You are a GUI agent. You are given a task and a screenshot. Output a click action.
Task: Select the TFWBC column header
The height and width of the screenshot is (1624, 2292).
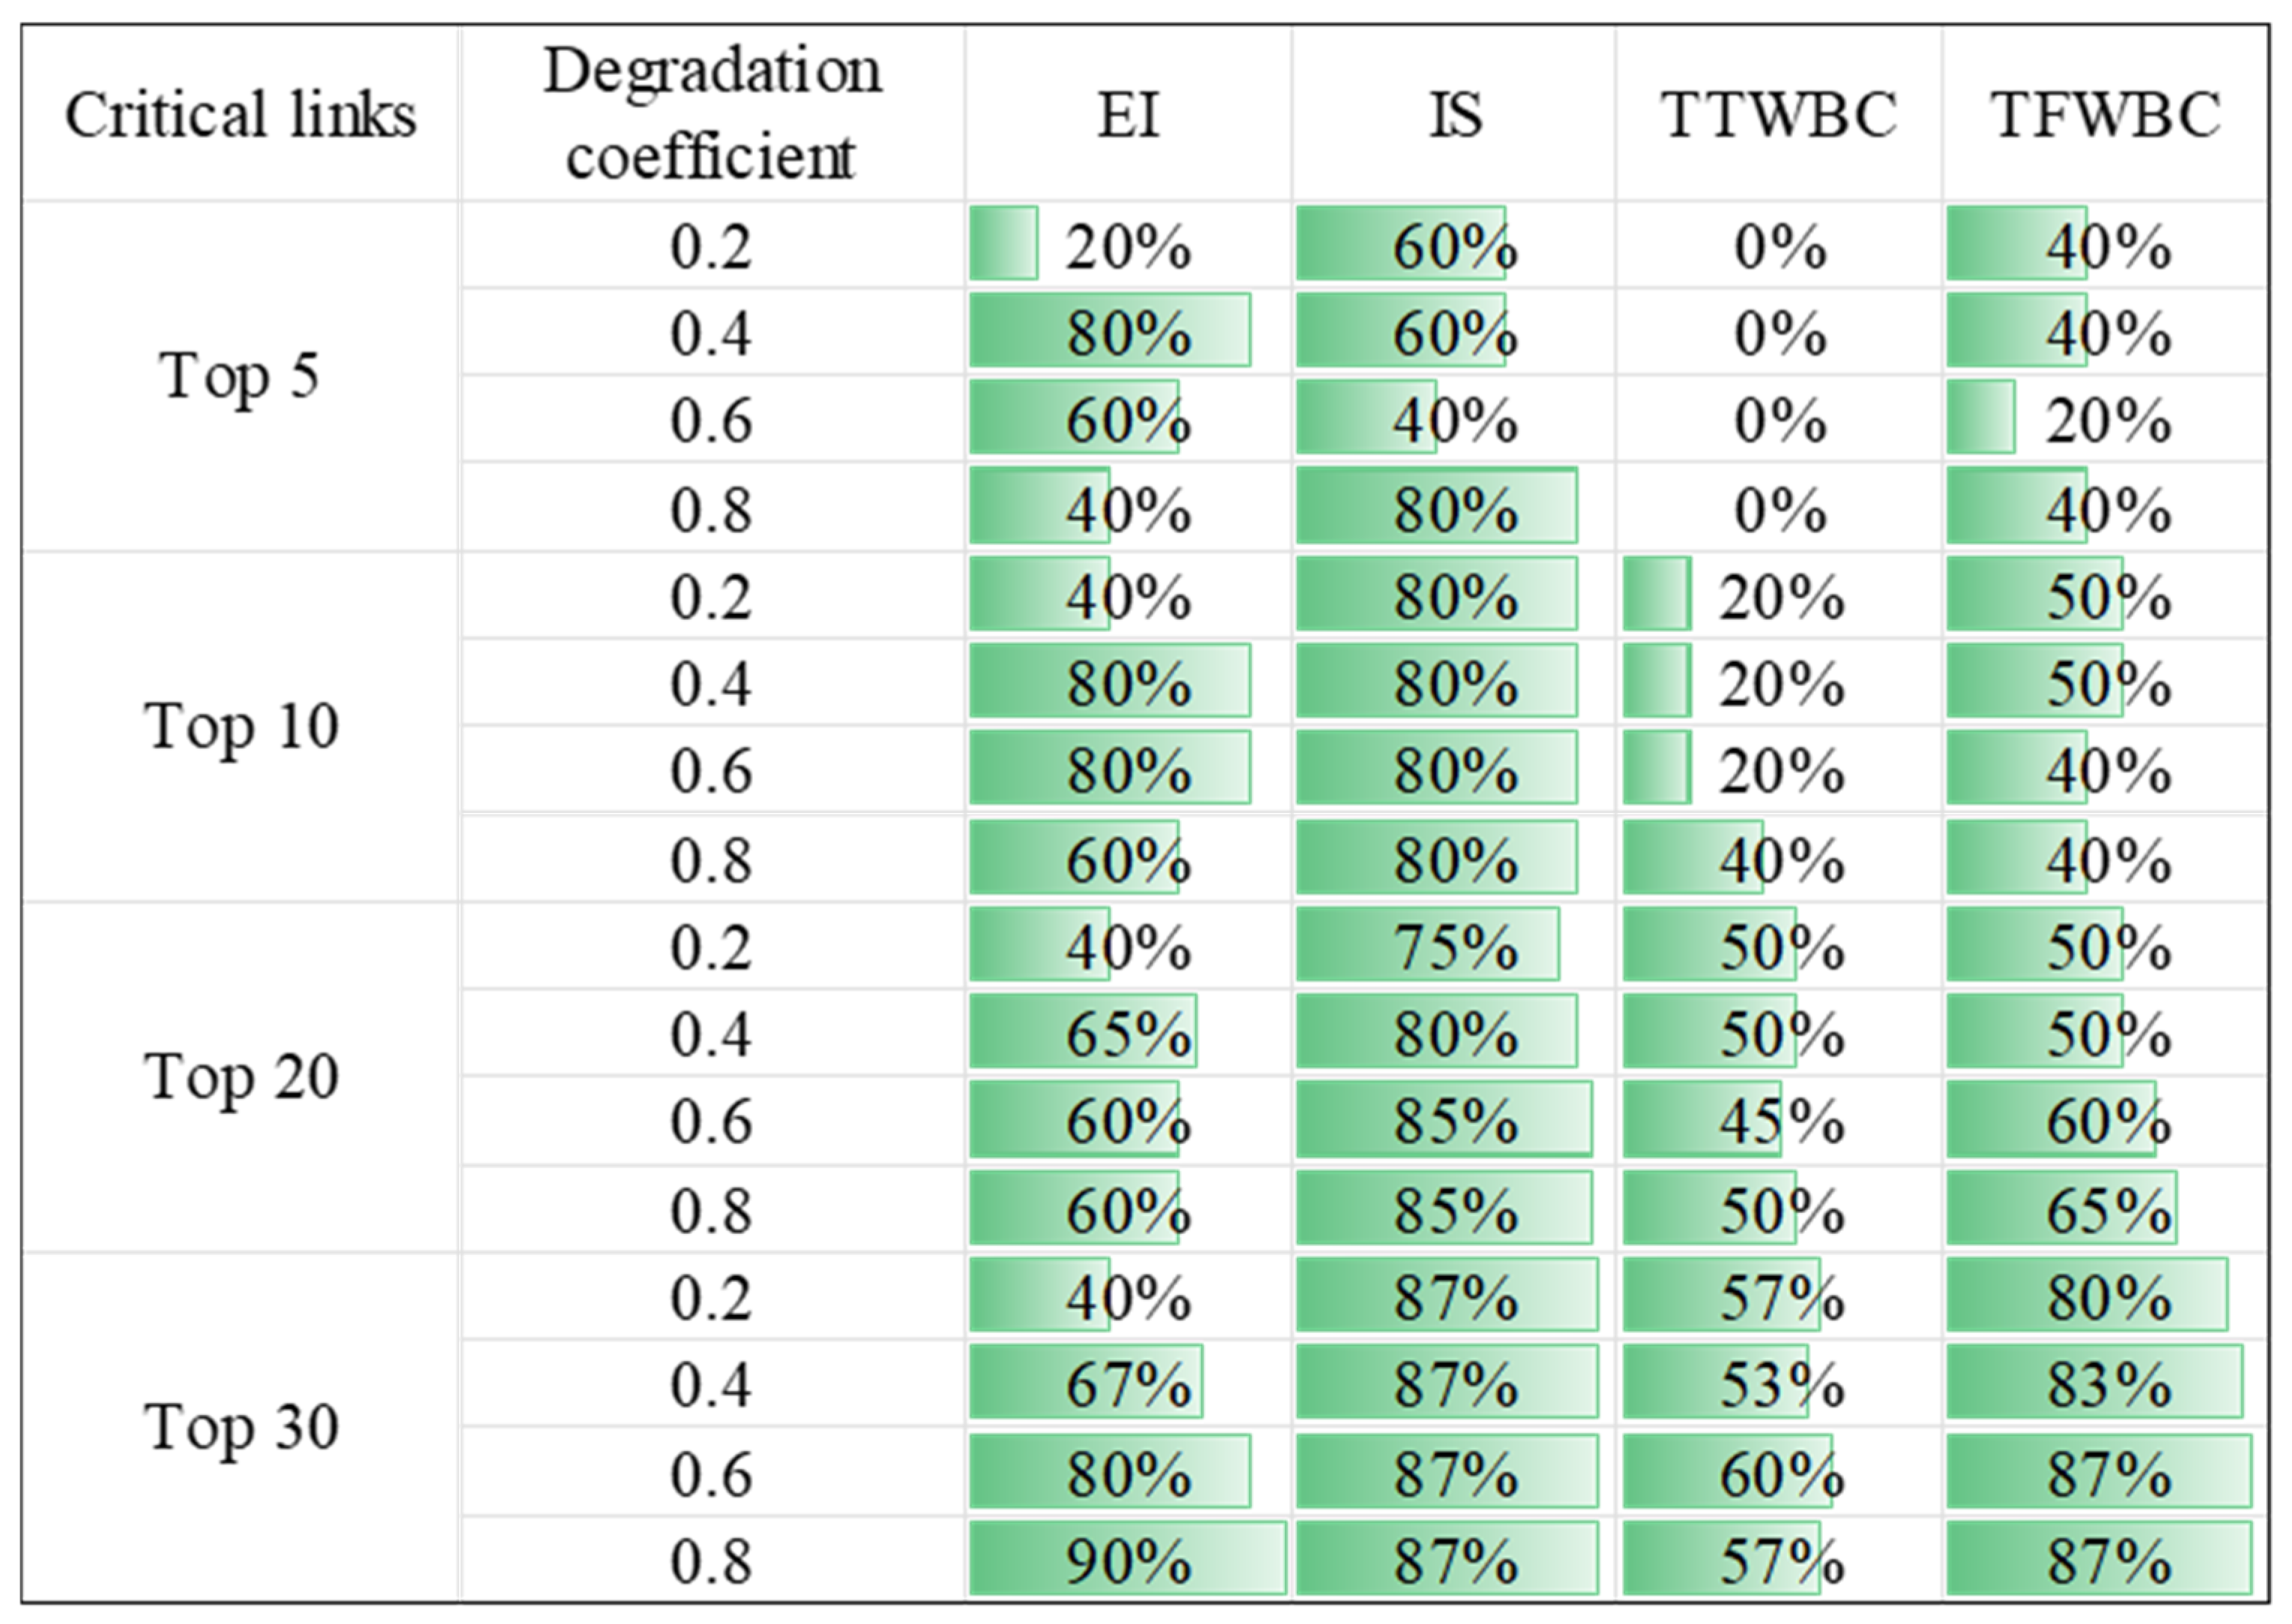(x=2105, y=114)
